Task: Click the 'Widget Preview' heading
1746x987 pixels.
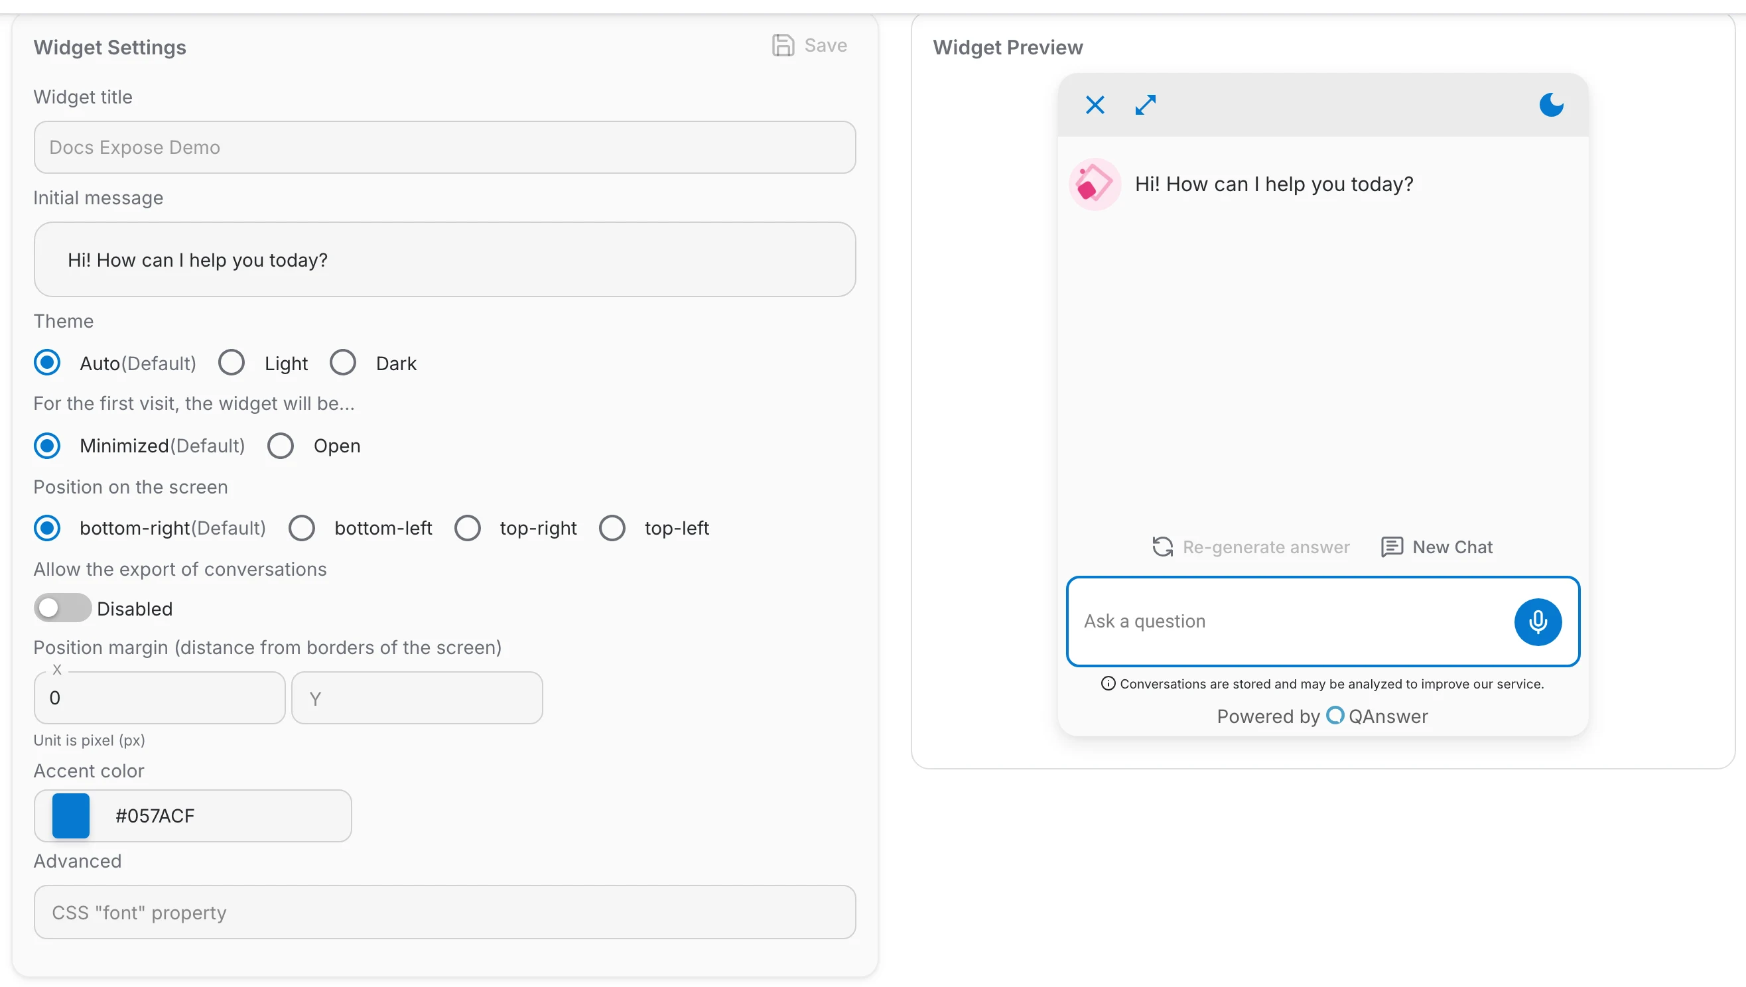Action: (1008, 48)
